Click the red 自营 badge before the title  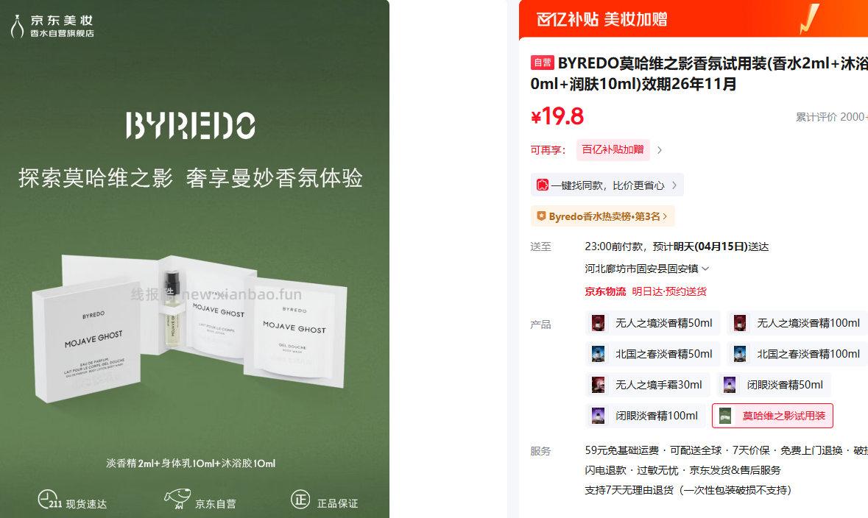(x=542, y=63)
